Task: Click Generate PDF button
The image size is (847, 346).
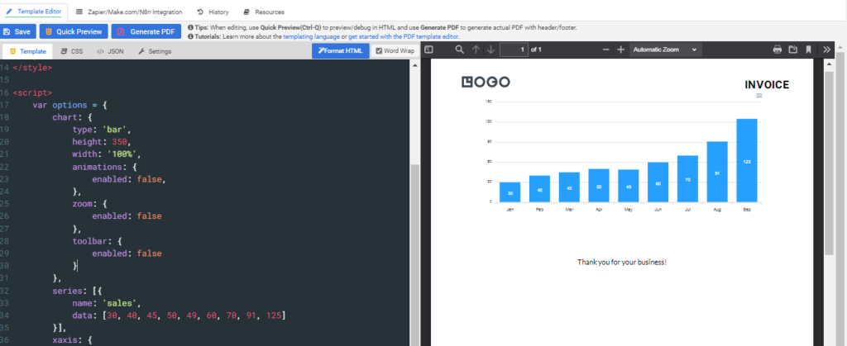Action: 146,32
